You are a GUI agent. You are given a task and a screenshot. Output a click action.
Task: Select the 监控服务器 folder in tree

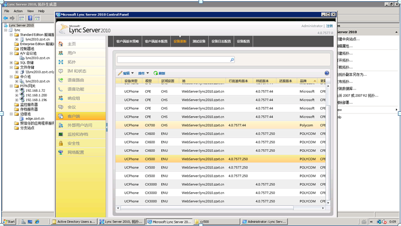click(x=29, y=104)
